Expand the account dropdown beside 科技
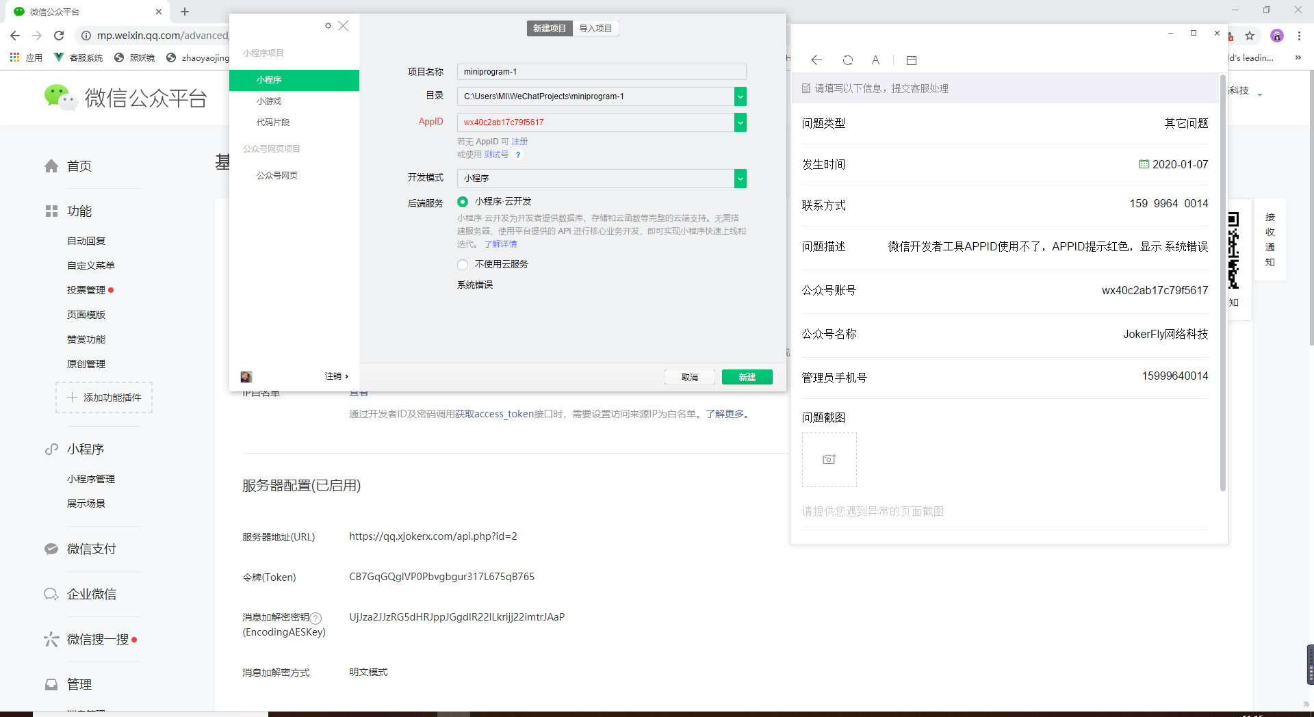 [1260, 94]
